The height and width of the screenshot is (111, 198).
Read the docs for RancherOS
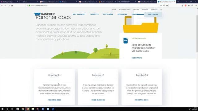pyautogui.click(x=142, y=100)
